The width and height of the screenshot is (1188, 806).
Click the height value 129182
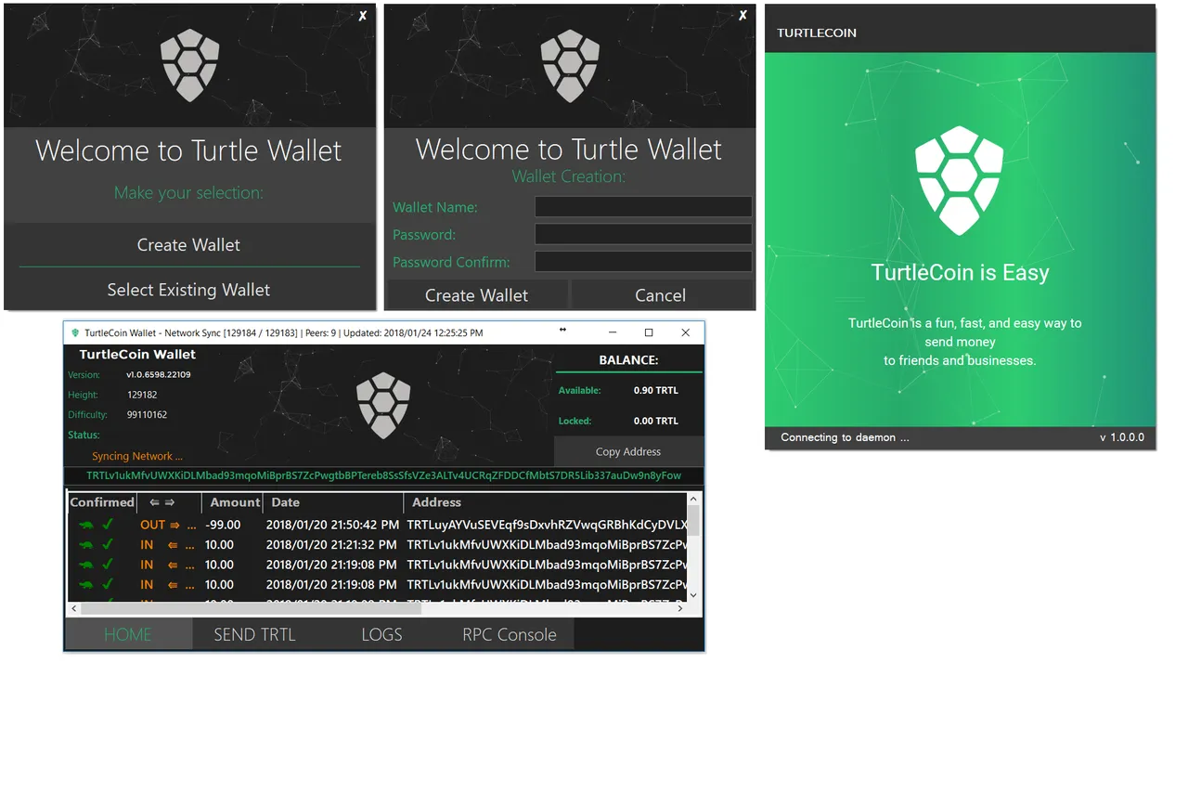[142, 395]
